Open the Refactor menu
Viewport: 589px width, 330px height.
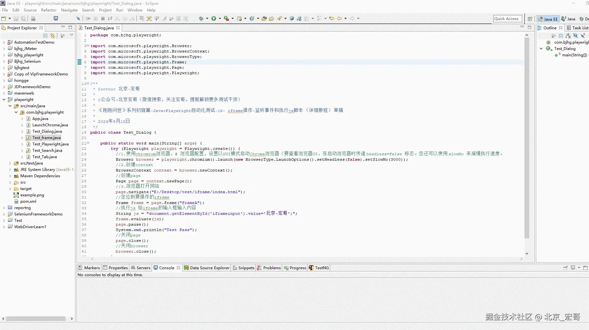tap(49, 10)
